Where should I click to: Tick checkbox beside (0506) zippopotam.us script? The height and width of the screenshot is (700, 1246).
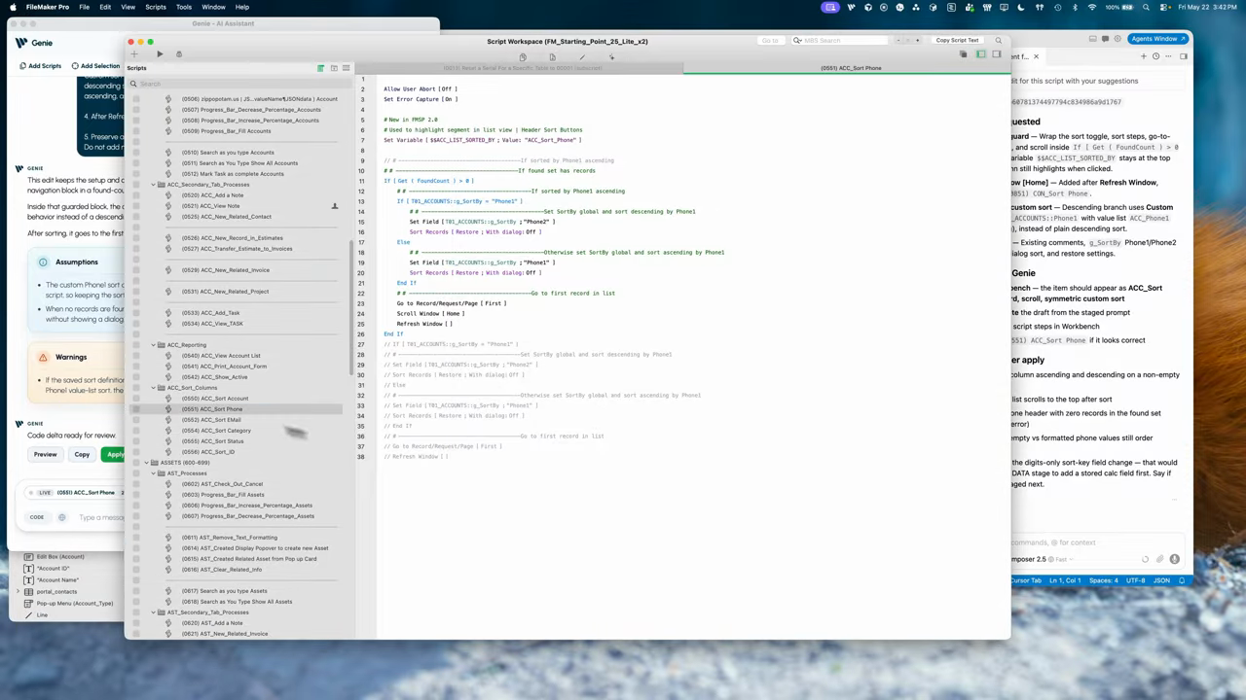(135, 99)
